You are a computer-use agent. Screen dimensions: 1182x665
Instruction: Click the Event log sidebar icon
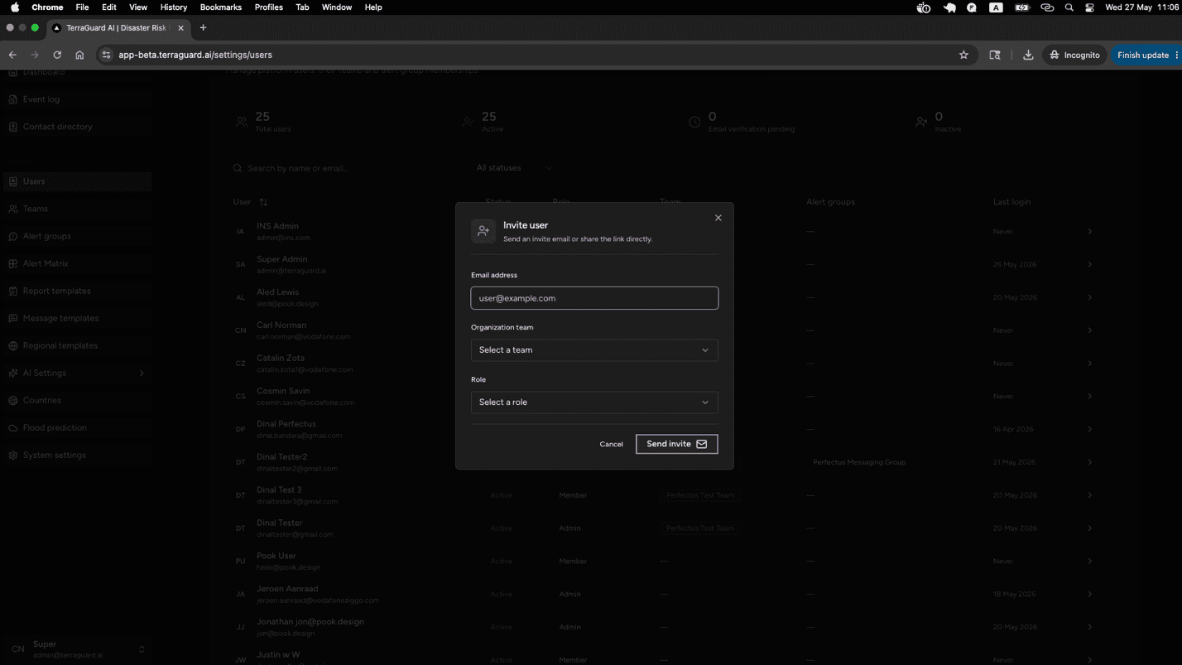coord(13,99)
